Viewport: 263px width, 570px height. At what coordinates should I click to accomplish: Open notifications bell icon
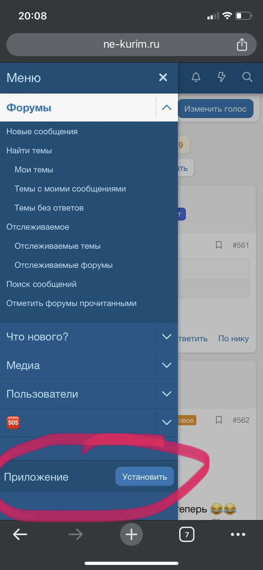(196, 77)
